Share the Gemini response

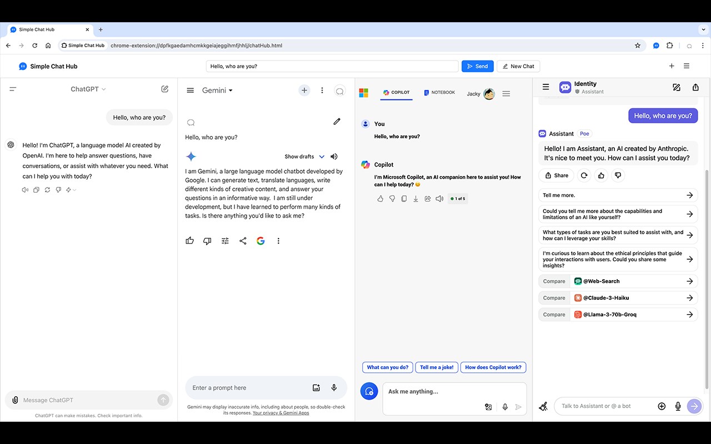(243, 241)
